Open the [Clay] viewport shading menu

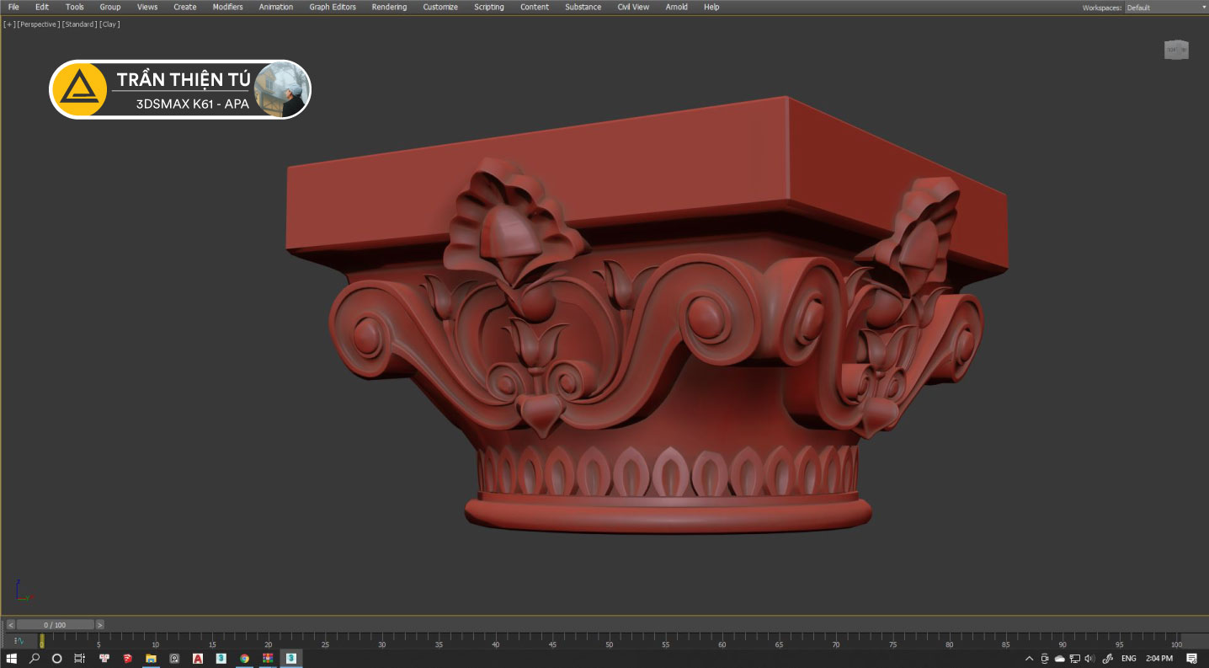[109, 24]
